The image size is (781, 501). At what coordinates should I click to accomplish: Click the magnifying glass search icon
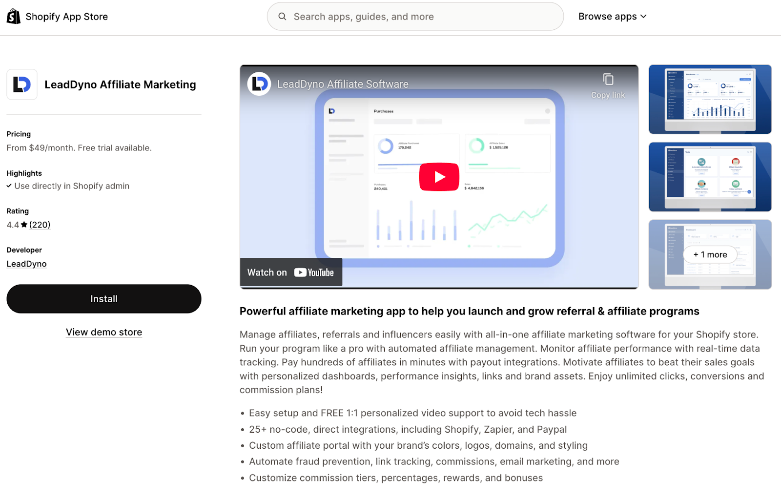pos(282,16)
